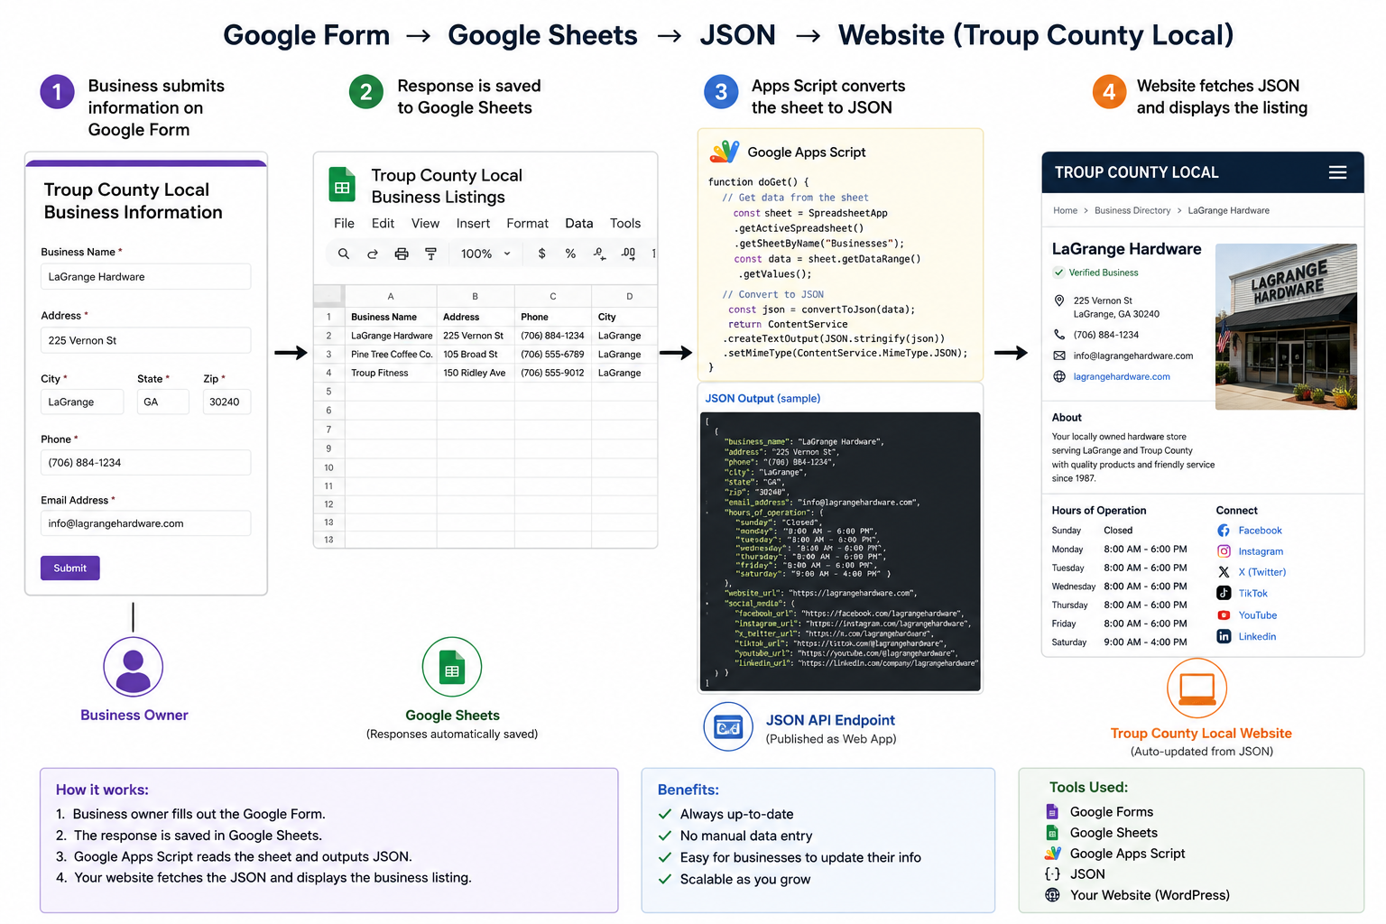This screenshot has height=924, width=1386.
Task: Open the Data menu in Sheets
Action: [579, 224]
